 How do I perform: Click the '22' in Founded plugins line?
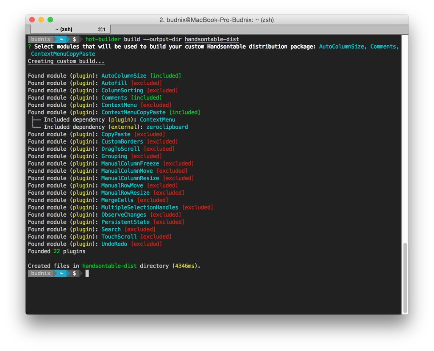pyautogui.click(x=56, y=252)
